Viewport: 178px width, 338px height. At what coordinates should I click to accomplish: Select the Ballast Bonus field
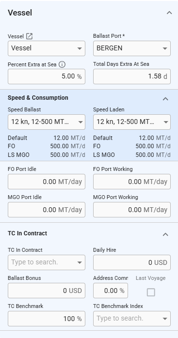tap(47, 291)
